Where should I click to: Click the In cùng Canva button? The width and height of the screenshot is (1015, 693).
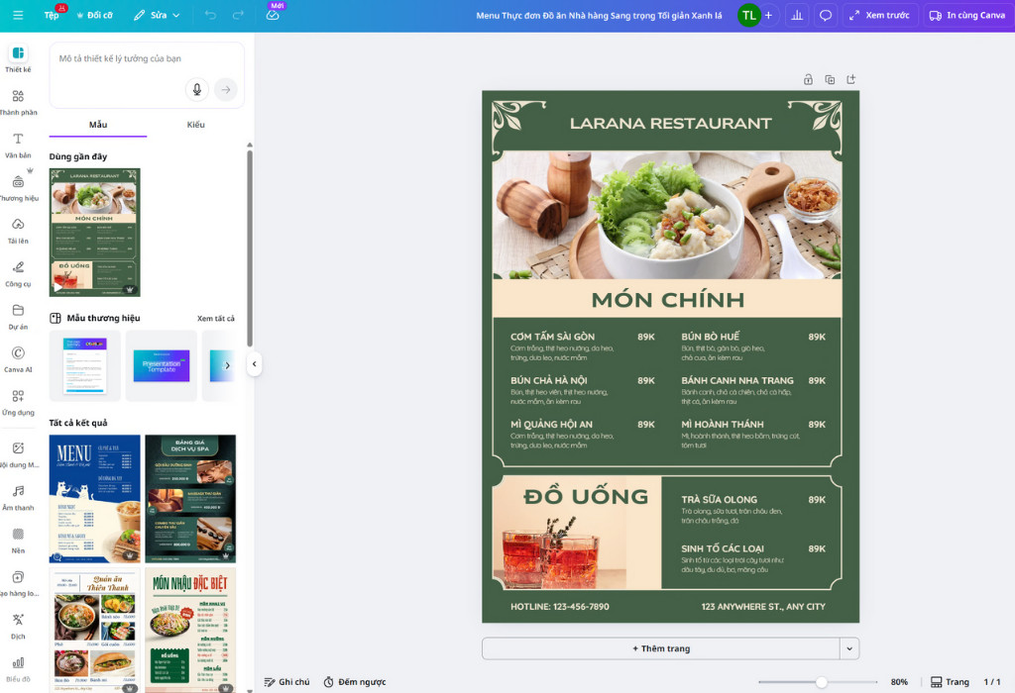coord(965,16)
